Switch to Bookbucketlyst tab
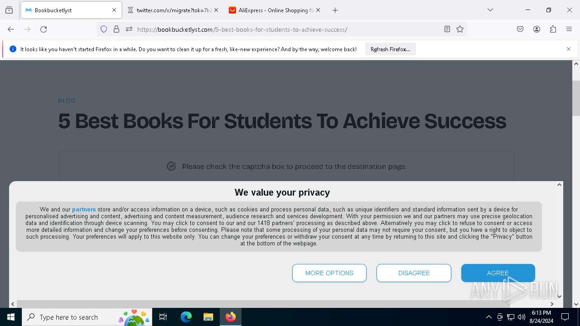Image resolution: width=580 pixels, height=326 pixels. pos(71,10)
